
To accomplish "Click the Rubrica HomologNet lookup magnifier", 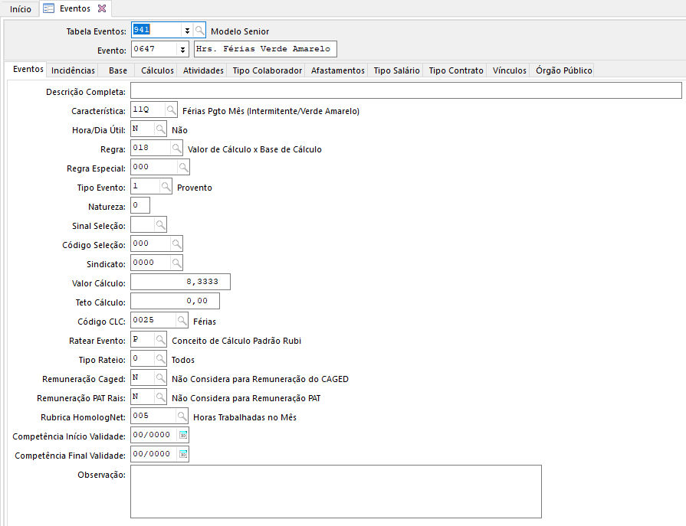I will pos(182,417).
